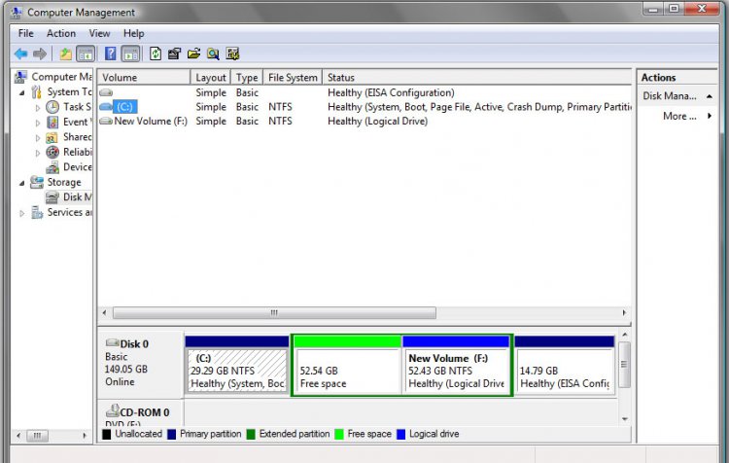729x463 pixels.
Task: Select the 14.79 GB EISA Configuration partition
Action: (x=565, y=366)
